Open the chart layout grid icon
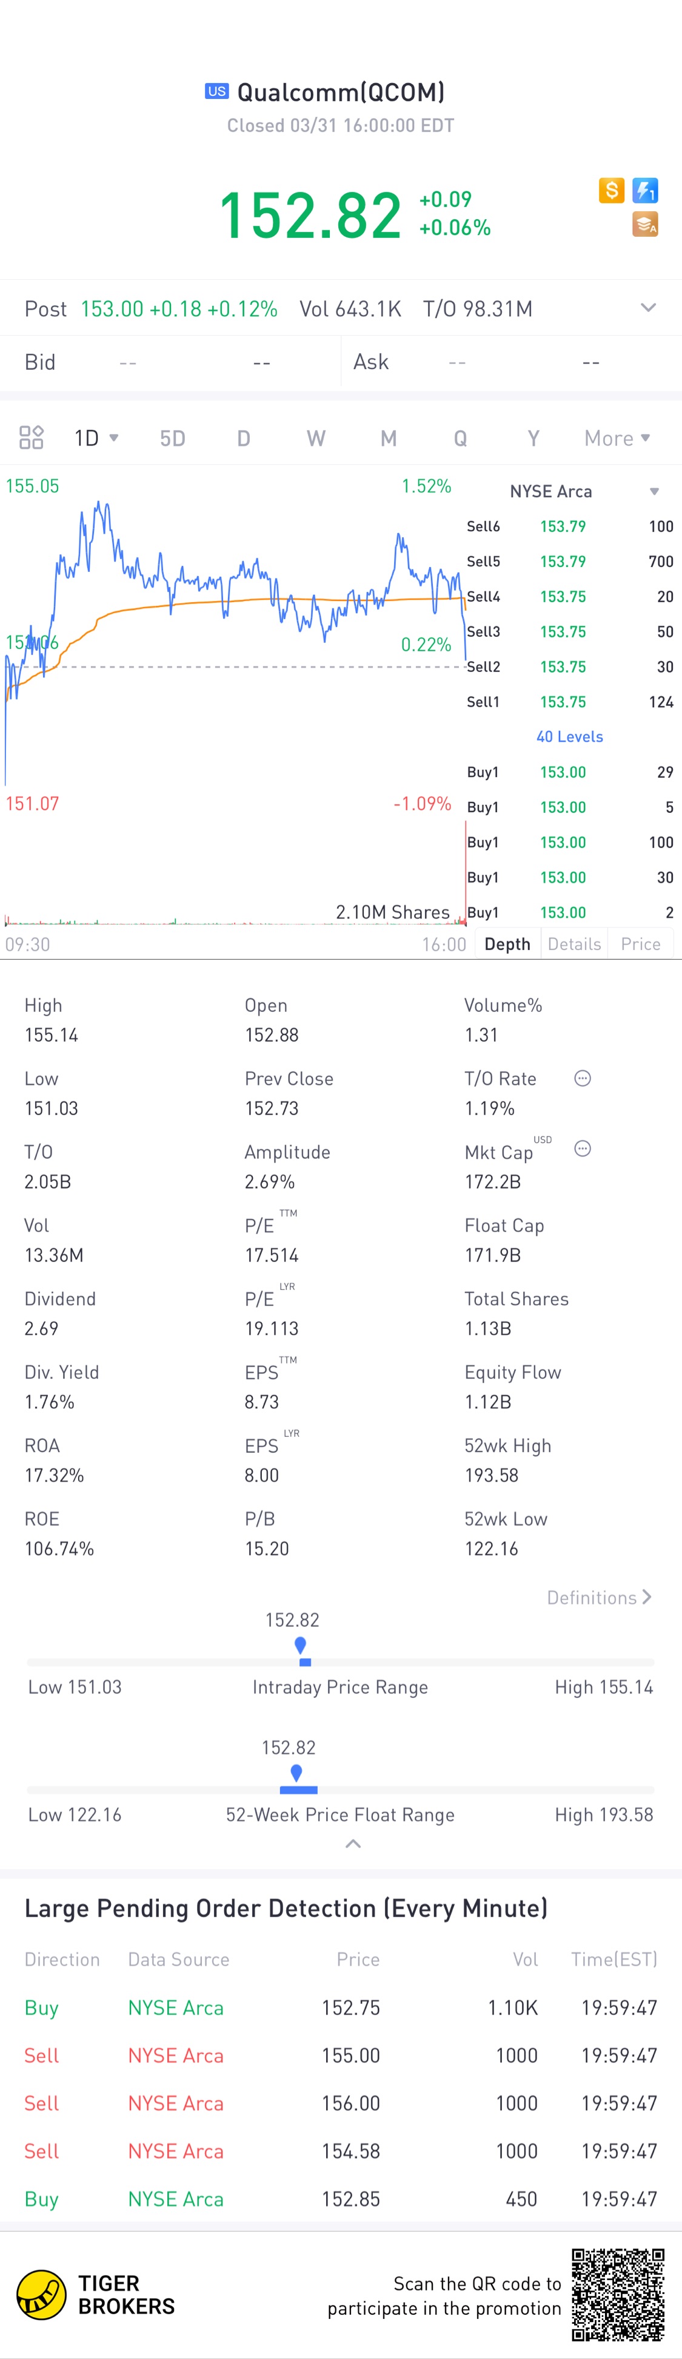682x2359 pixels. (x=31, y=438)
